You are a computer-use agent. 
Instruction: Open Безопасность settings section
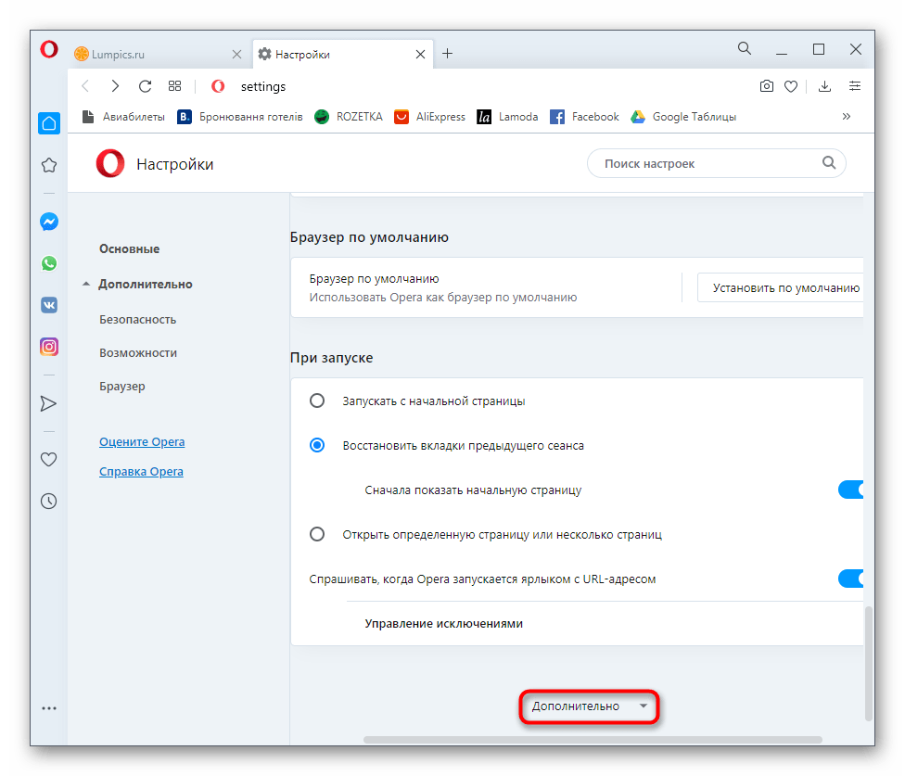137,319
